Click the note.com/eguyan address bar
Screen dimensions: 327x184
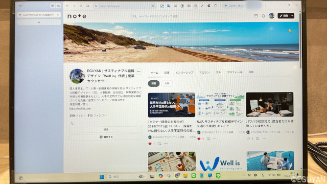(124, 6)
